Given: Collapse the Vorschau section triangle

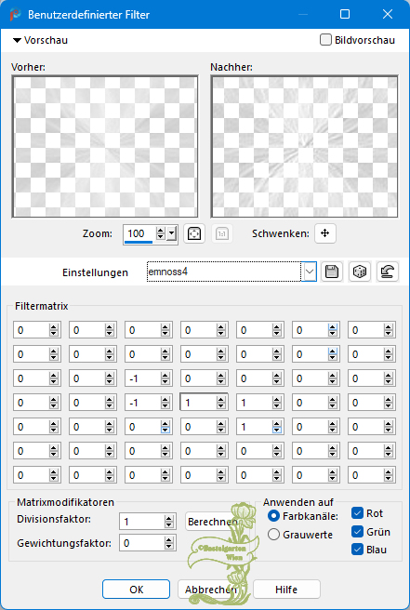Looking at the screenshot, I should (x=17, y=40).
